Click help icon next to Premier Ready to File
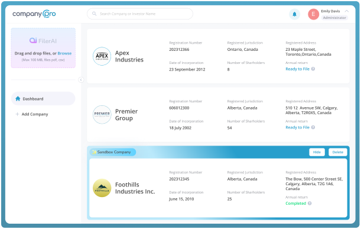The image size is (361, 229). pyautogui.click(x=313, y=127)
